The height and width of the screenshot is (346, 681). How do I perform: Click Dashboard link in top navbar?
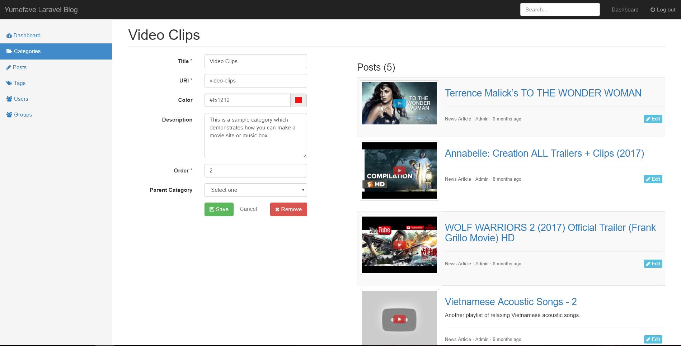click(x=625, y=10)
